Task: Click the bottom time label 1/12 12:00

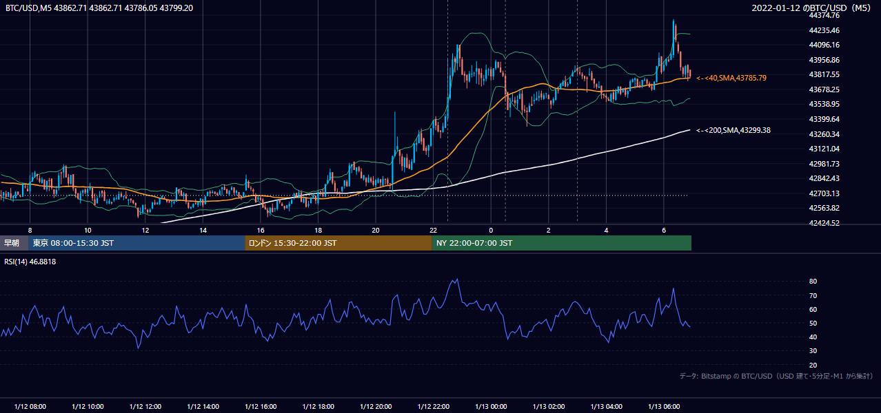Action: [x=145, y=406]
